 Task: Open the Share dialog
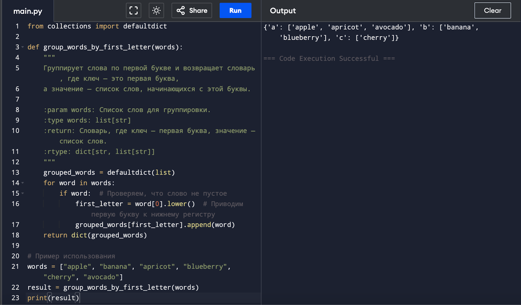click(192, 11)
